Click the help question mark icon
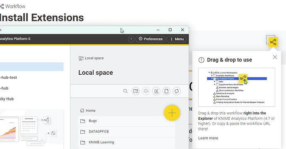286x149 pixels. (131, 39)
